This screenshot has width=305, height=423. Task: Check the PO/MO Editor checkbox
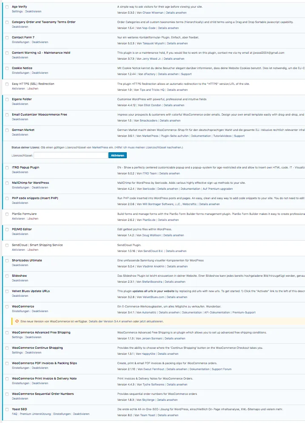(x=7, y=230)
